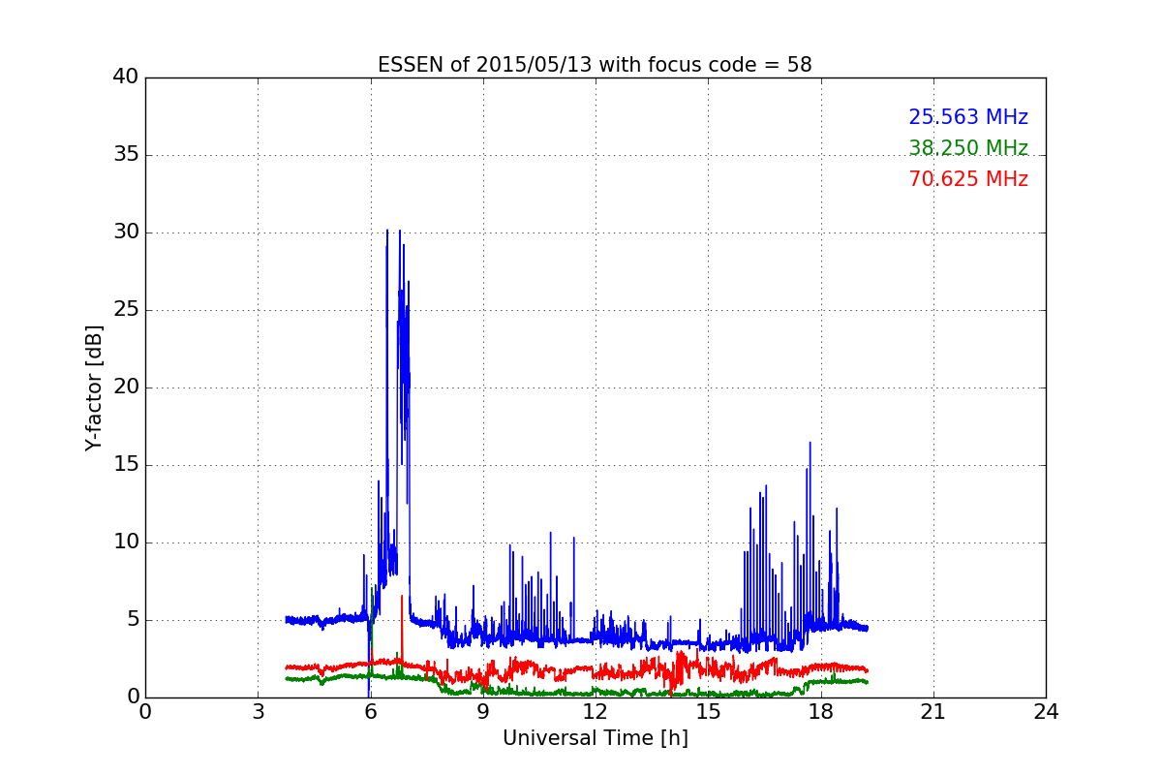Click the chart title mentioning ESSEN 2015/05/13
This screenshot has width=1162, height=775.
pyautogui.click(x=595, y=65)
